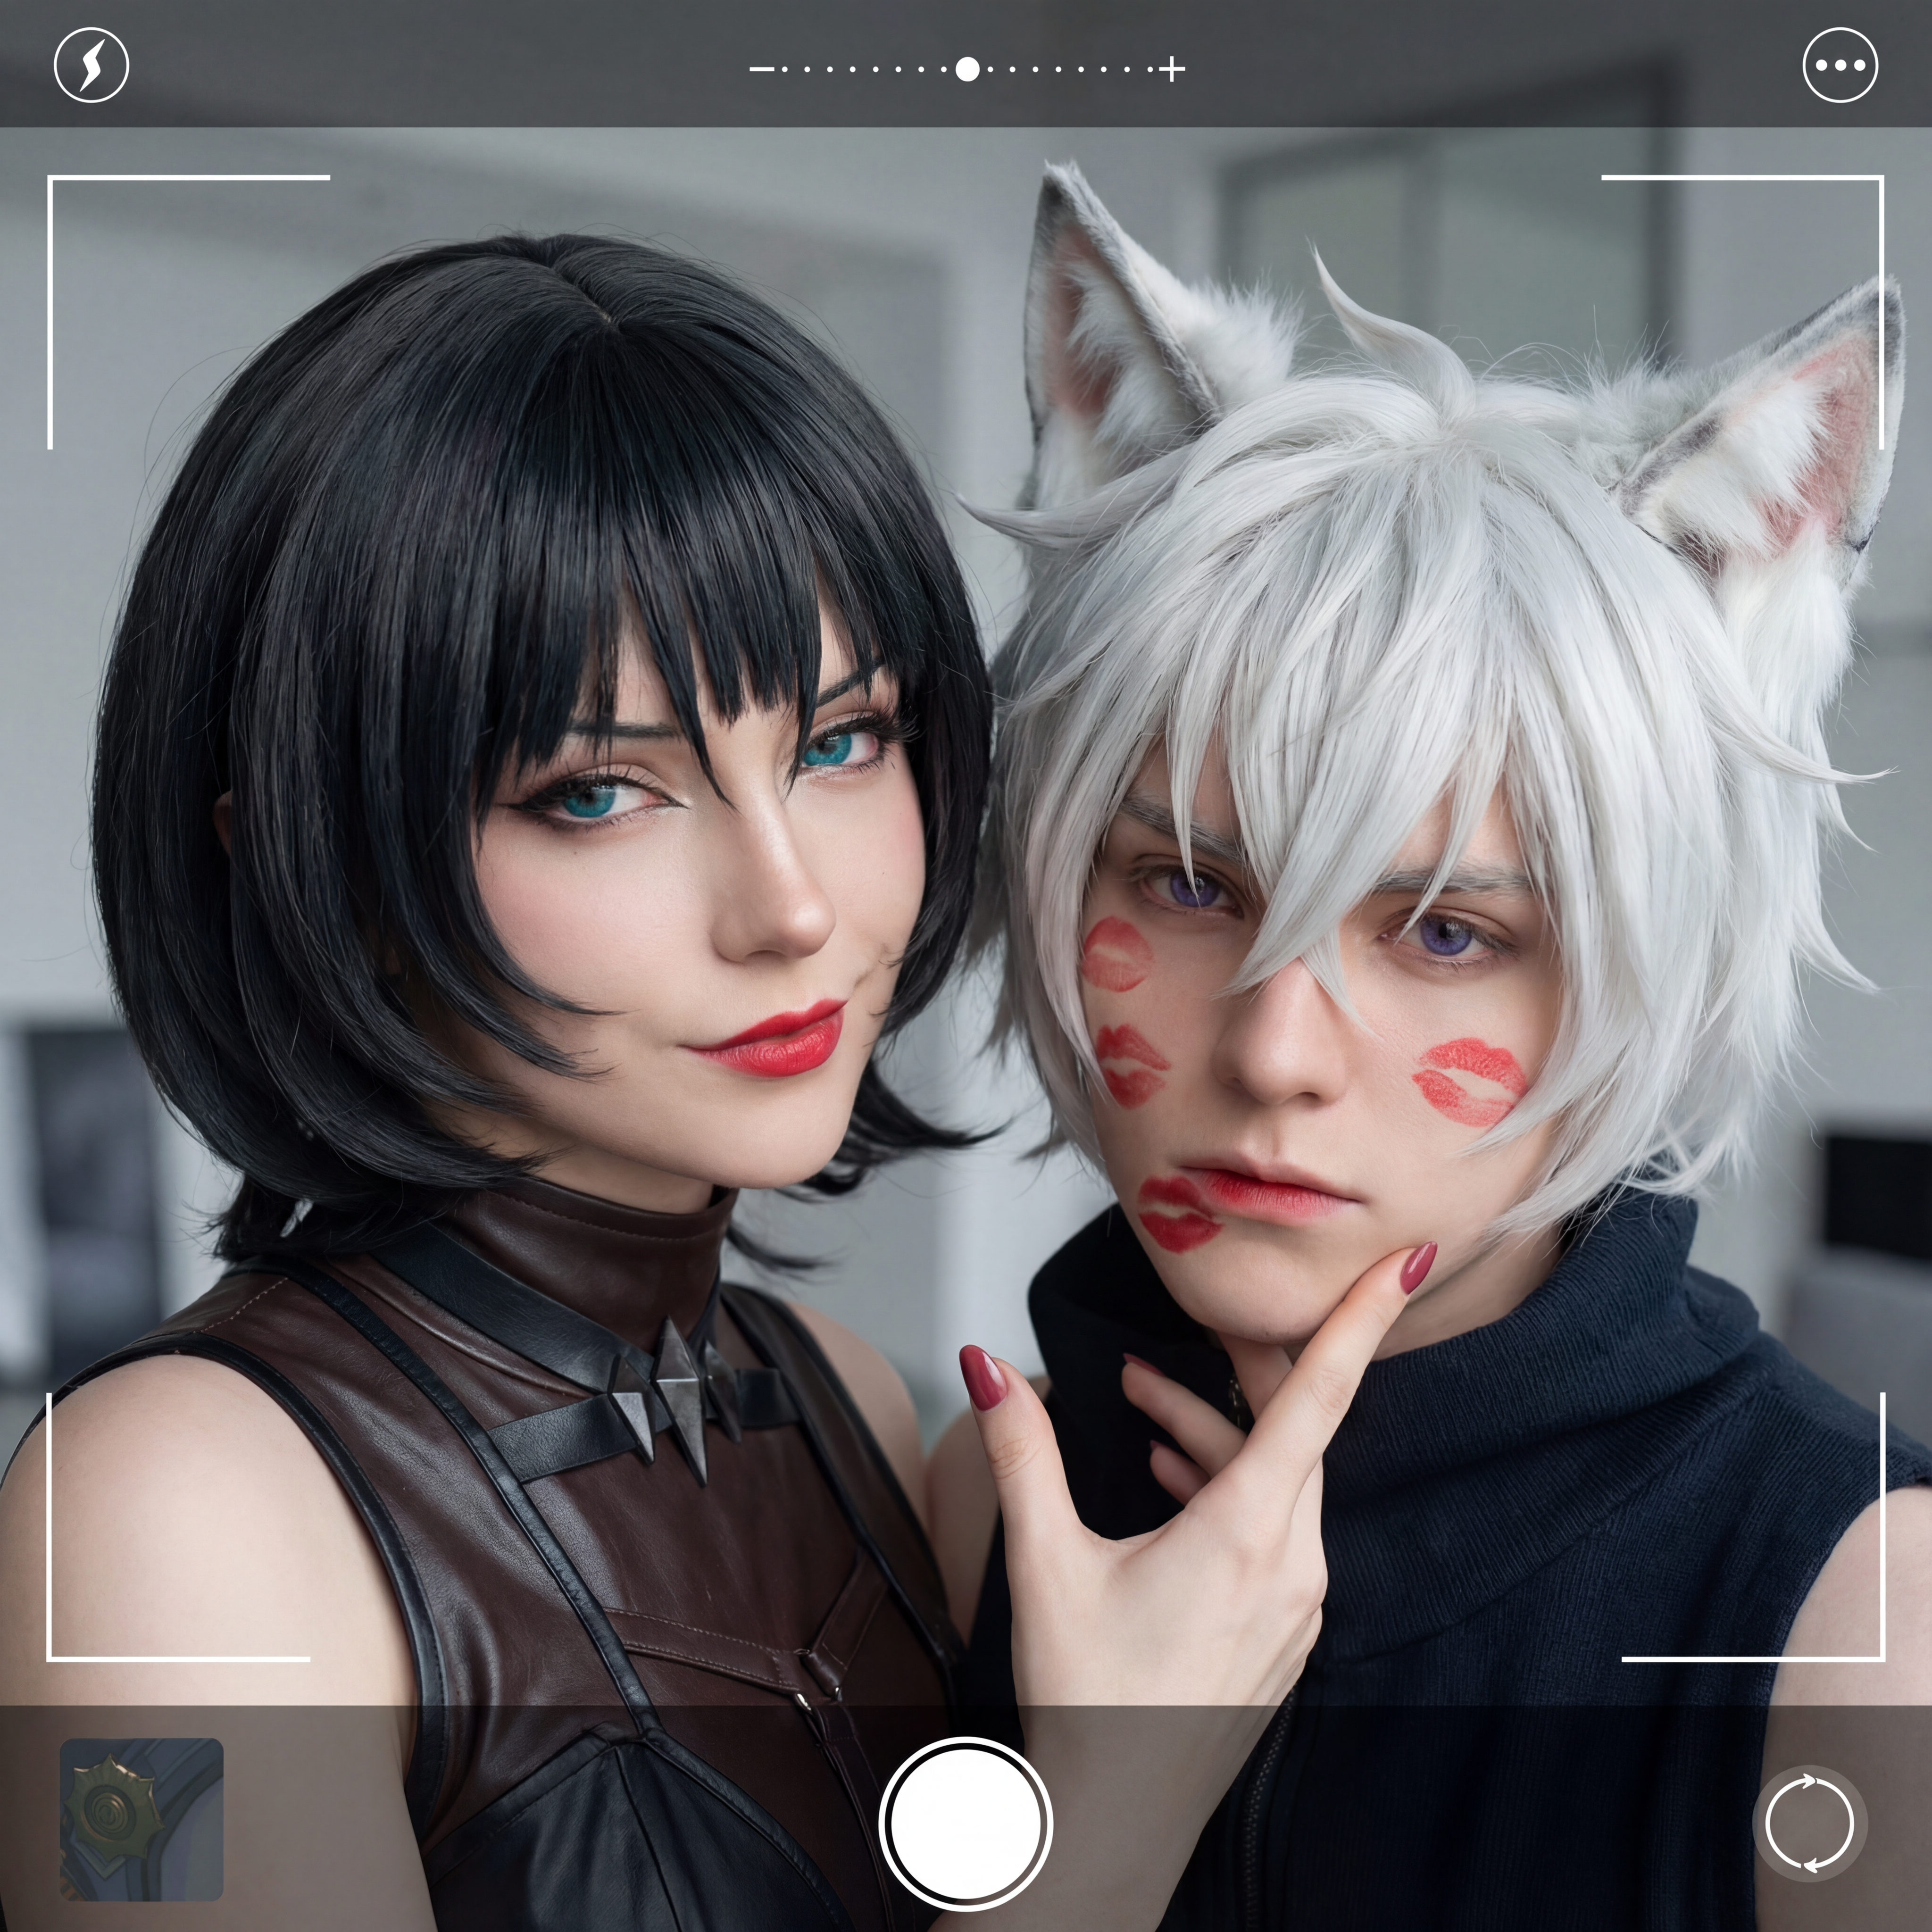This screenshot has width=1932, height=1932.
Task: Click the minus icon on zoom slider
Action: pos(762,70)
